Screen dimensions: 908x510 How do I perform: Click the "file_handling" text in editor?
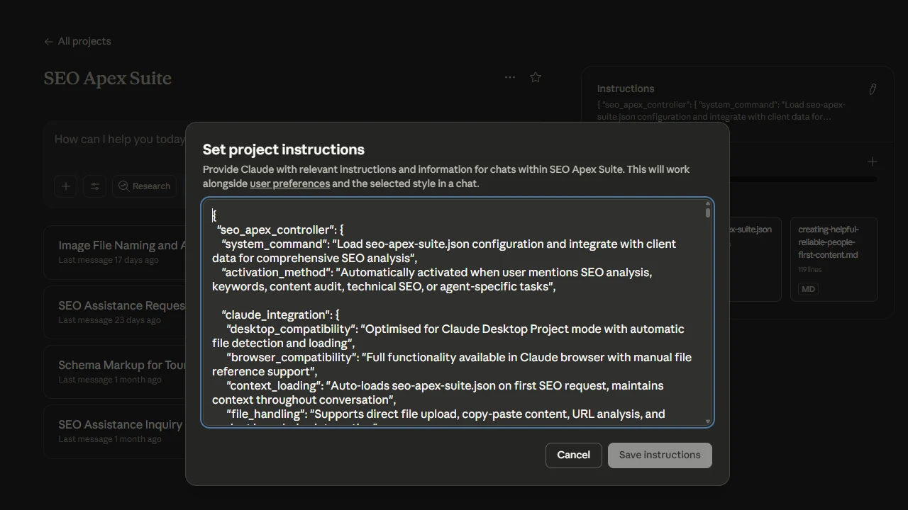(x=267, y=414)
